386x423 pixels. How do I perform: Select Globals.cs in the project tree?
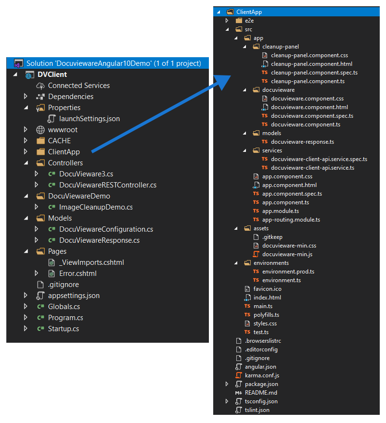pos(64,307)
